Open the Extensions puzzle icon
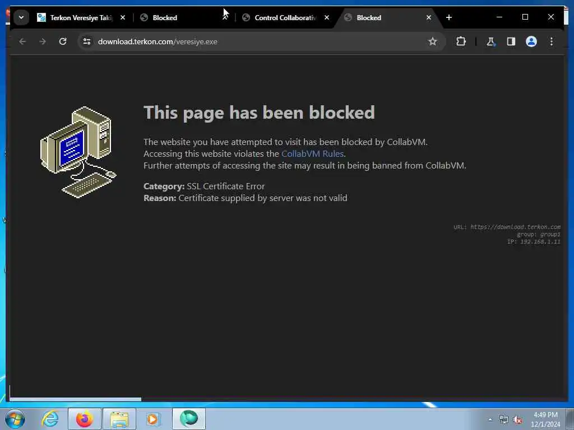The height and width of the screenshot is (430, 574). click(461, 41)
